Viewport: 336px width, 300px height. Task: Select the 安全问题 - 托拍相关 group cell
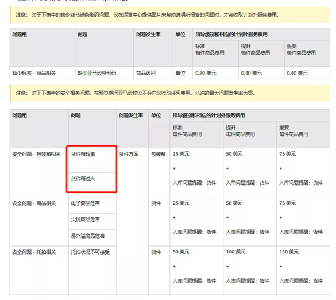click(x=39, y=270)
